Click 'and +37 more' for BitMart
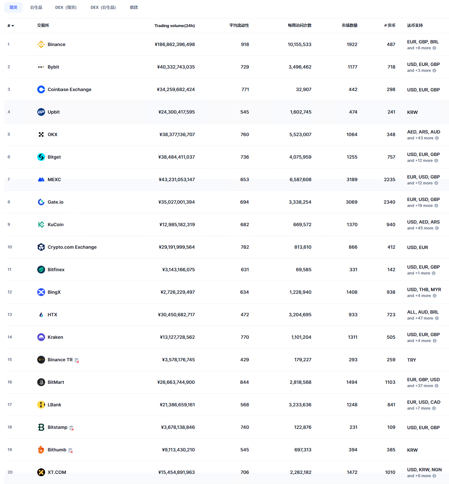 pyautogui.click(x=420, y=386)
